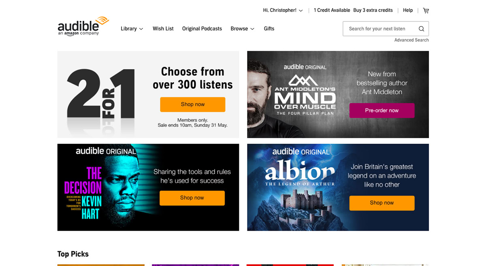Open the 1 Credit Available link
This screenshot has width=486, height=266.
coord(332,11)
